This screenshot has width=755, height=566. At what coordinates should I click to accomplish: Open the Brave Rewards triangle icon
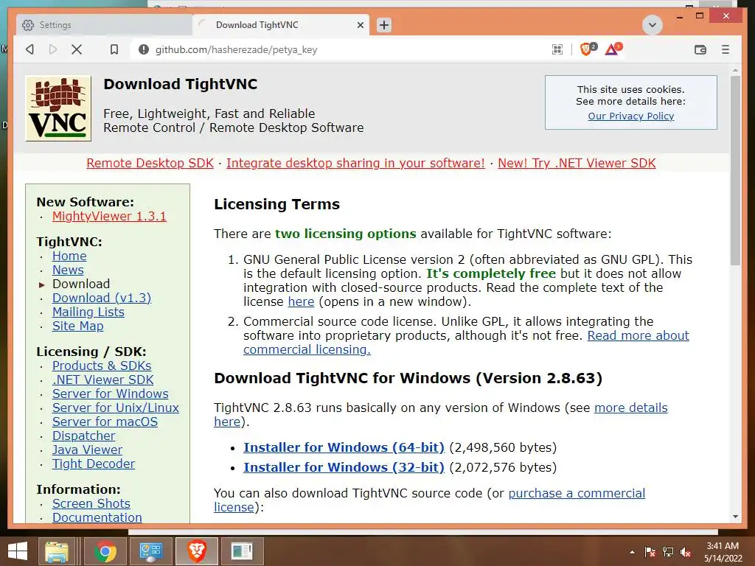tap(613, 49)
